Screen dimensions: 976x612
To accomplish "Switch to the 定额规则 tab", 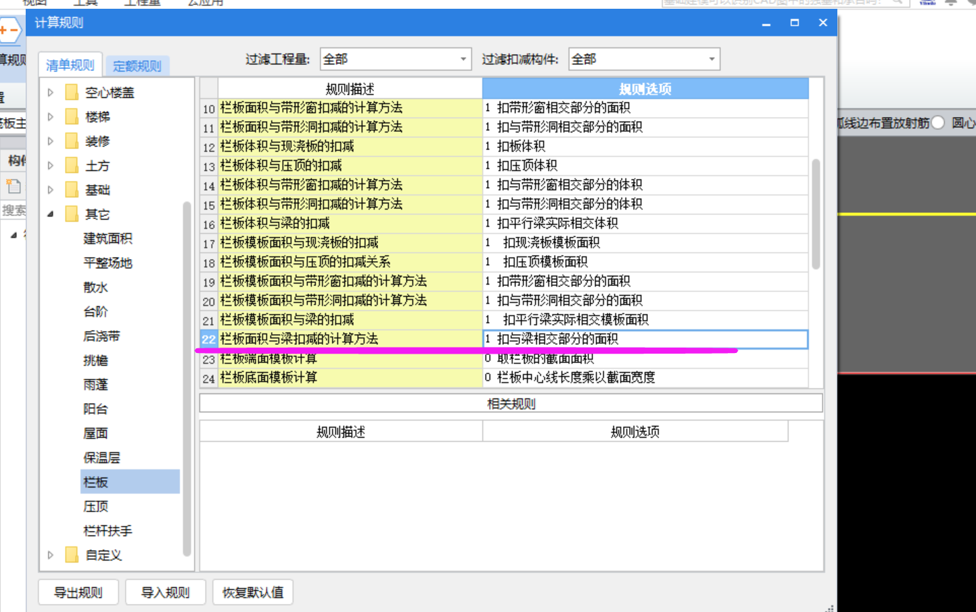I will (x=137, y=66).
